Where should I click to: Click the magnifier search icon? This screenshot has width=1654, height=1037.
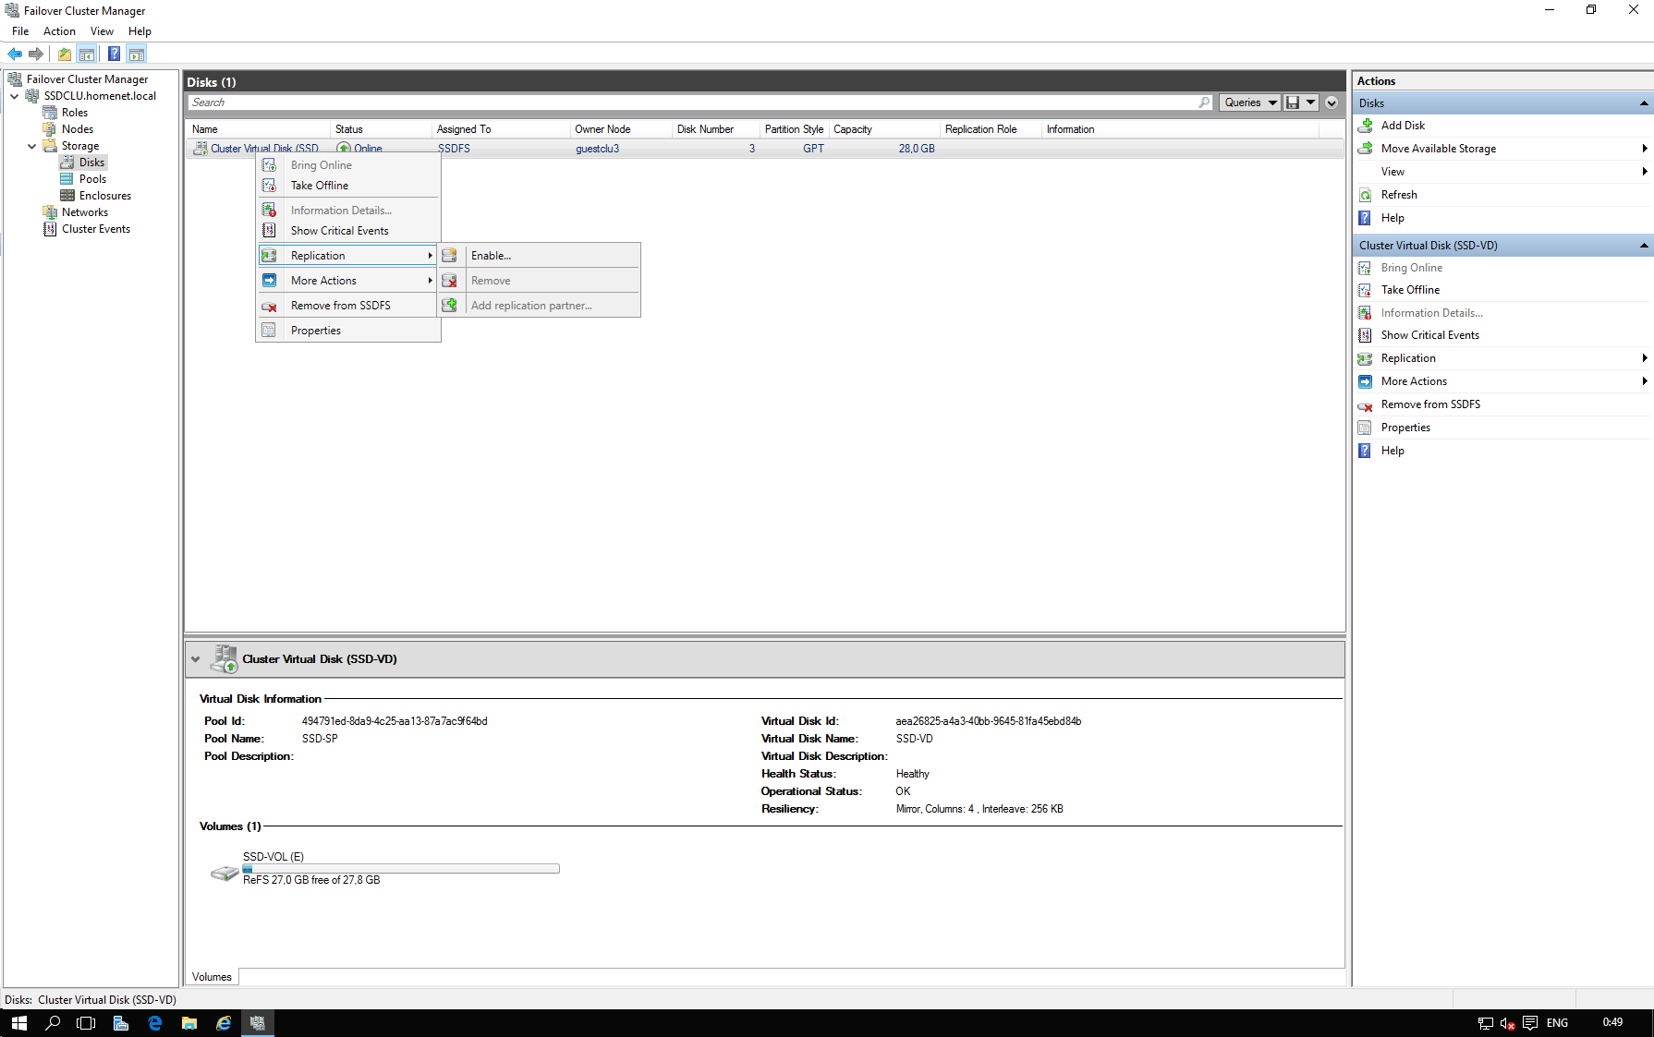[x=1205, y=102]
